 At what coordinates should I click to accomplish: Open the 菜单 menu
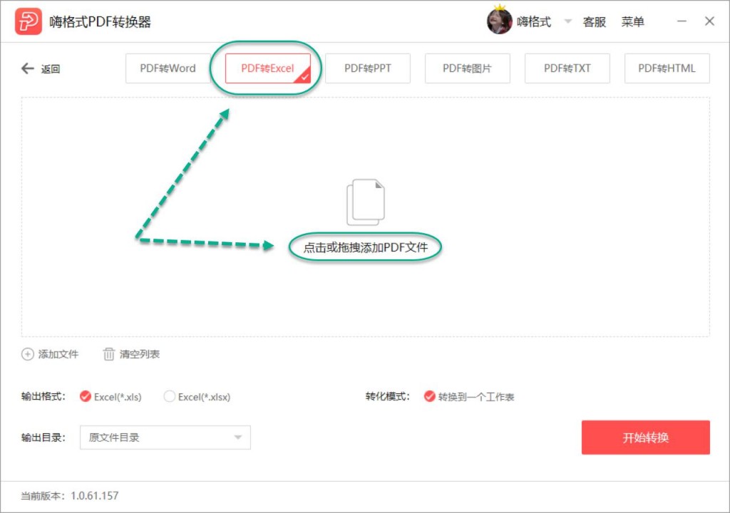632,22
